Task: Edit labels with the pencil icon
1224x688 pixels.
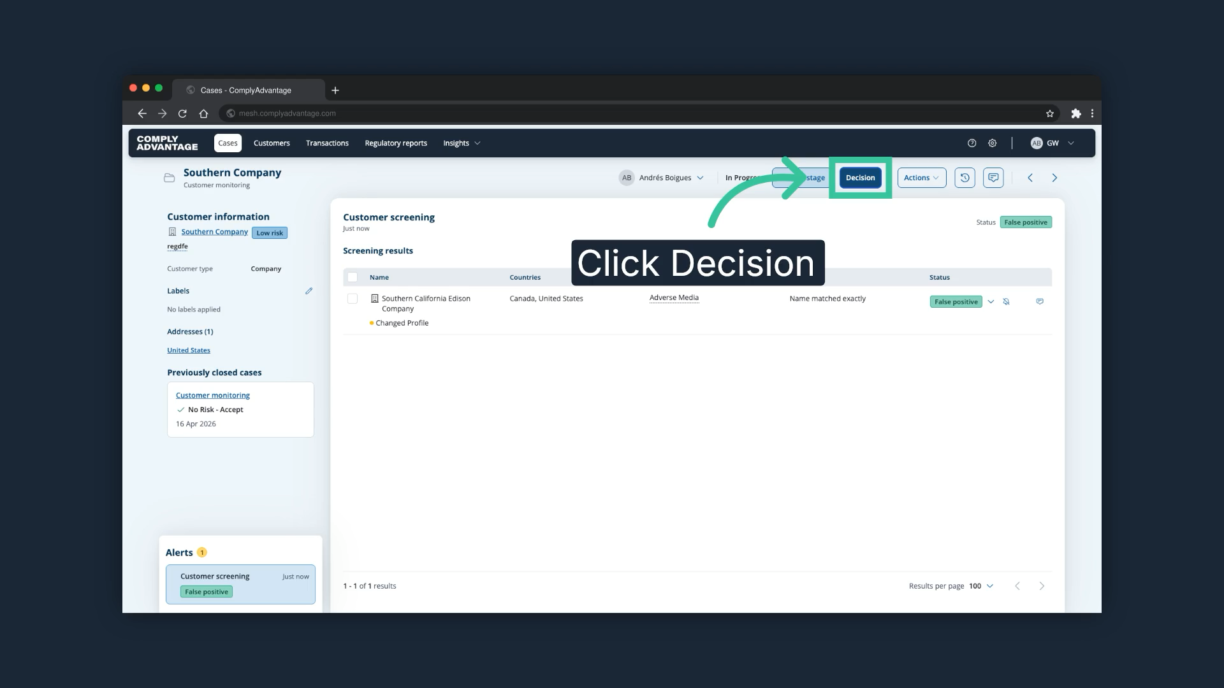Action: point(309,291)
